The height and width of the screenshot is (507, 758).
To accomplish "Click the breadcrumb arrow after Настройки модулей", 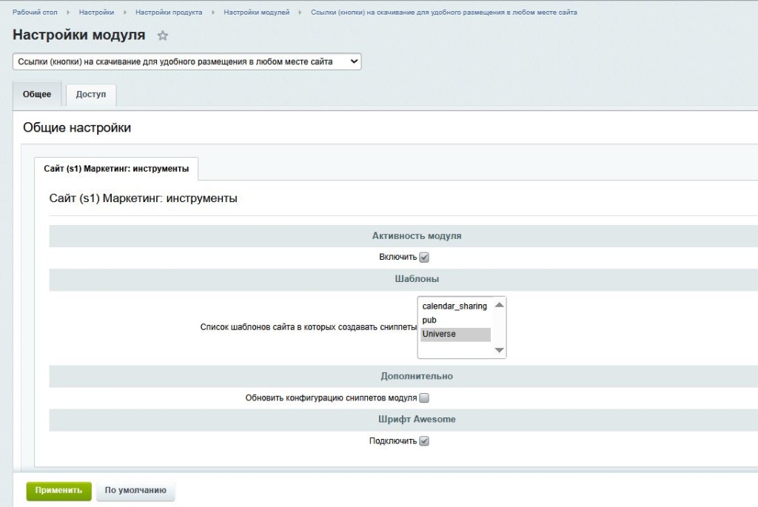I will pyautogui.click(x=300, y=13).
